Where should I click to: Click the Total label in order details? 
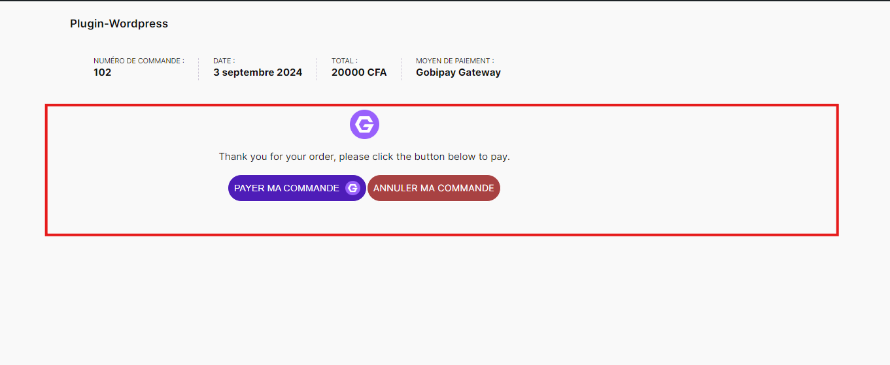click(344, 61)
